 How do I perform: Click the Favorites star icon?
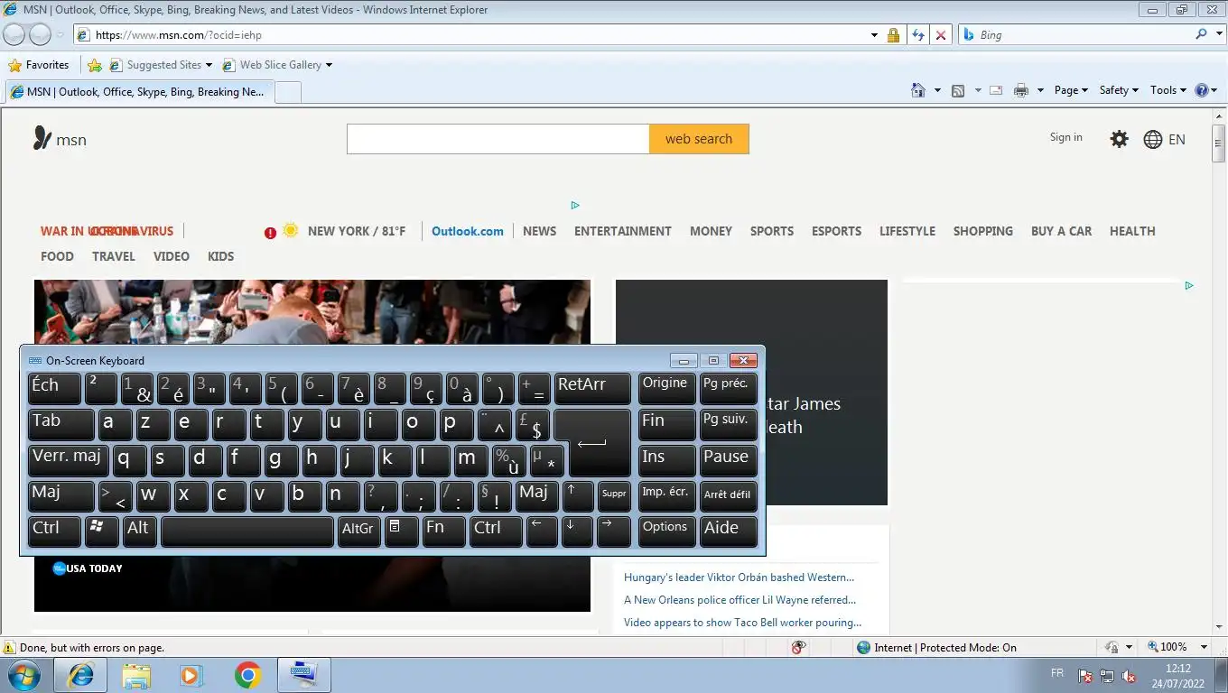point(14,65)
